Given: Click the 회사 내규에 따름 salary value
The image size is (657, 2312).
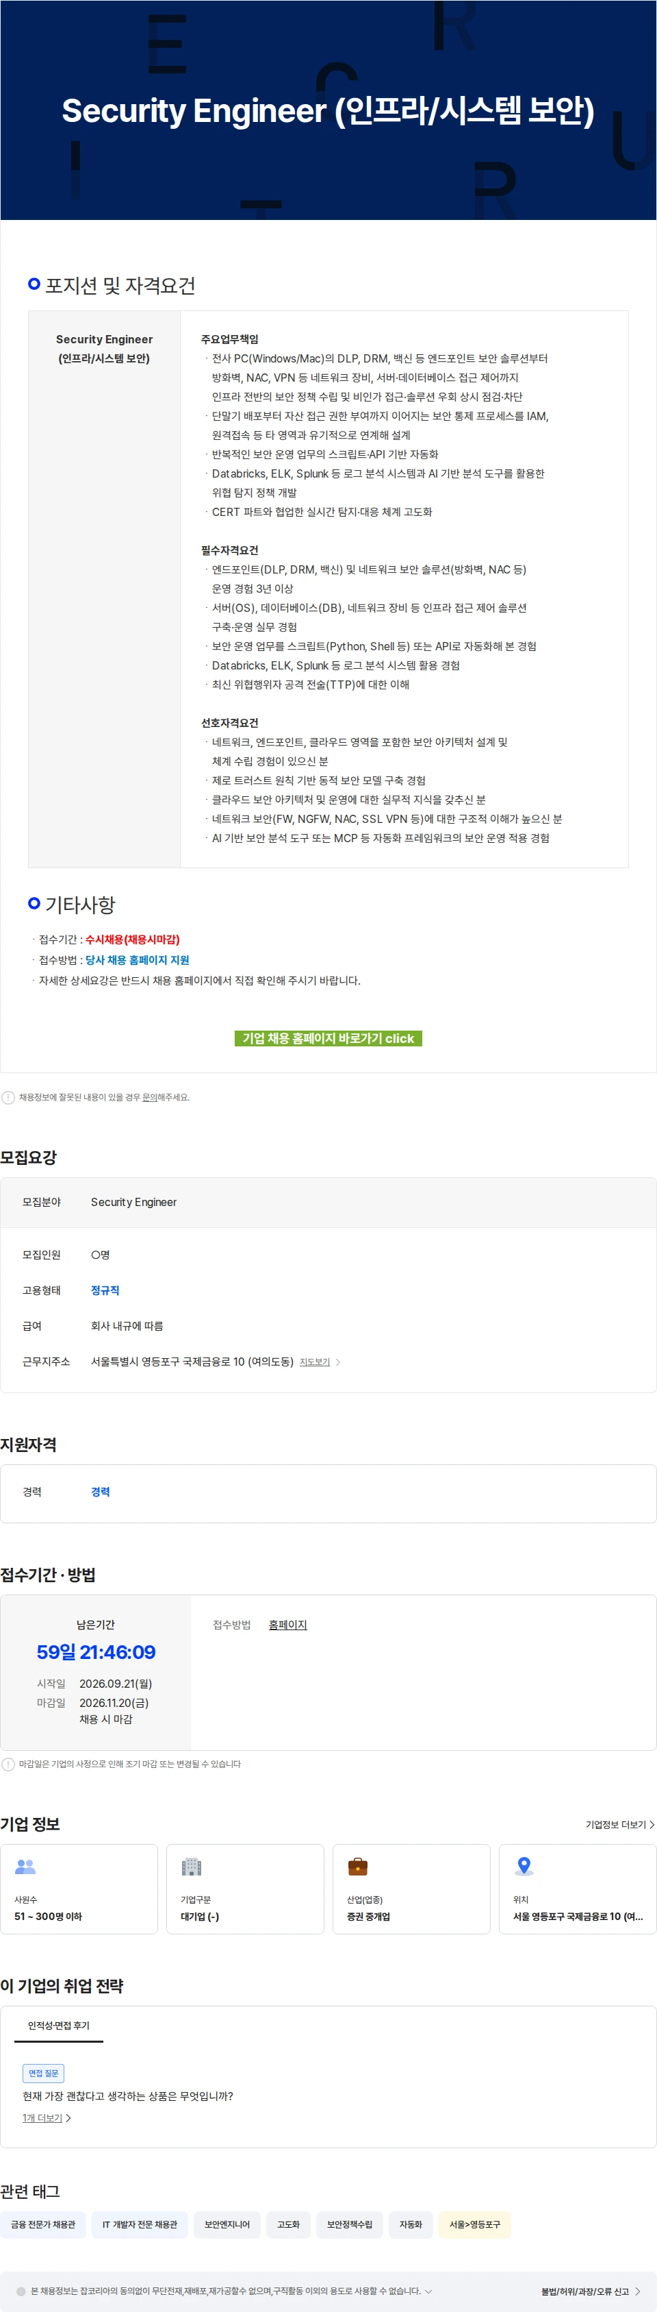Looking at the screenshot, I should click(x=127, y=1326).
